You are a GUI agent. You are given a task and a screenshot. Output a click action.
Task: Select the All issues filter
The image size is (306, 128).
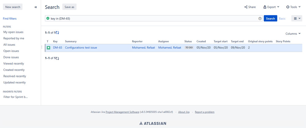pyautogui.click(x=9, y=45)
